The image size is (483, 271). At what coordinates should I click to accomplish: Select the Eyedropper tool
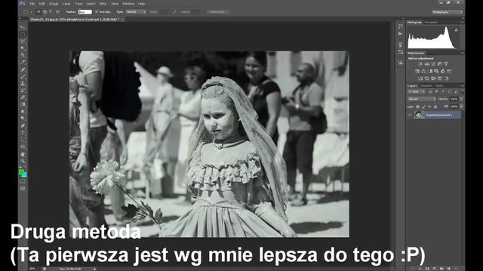tap(23, 62)
